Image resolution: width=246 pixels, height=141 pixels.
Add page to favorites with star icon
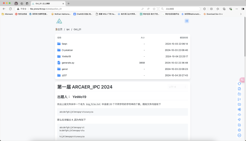click(154, 9)
